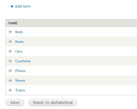The height and width of the screenshot is (109, 137).
Task: Select the move handle for Cars
Action: (x=10, y=51)
